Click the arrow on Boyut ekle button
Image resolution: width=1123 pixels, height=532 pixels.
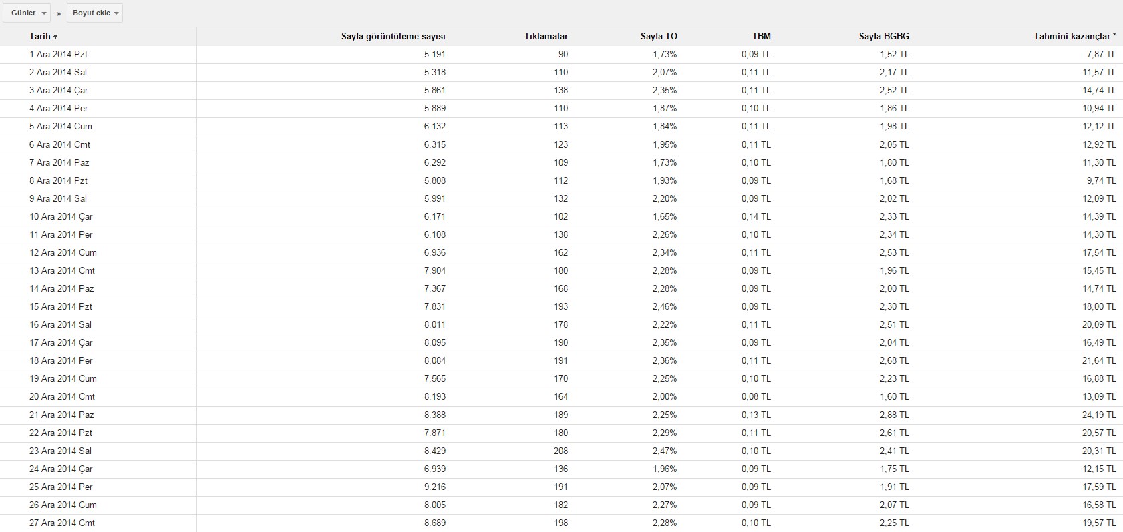pos(116,14)
